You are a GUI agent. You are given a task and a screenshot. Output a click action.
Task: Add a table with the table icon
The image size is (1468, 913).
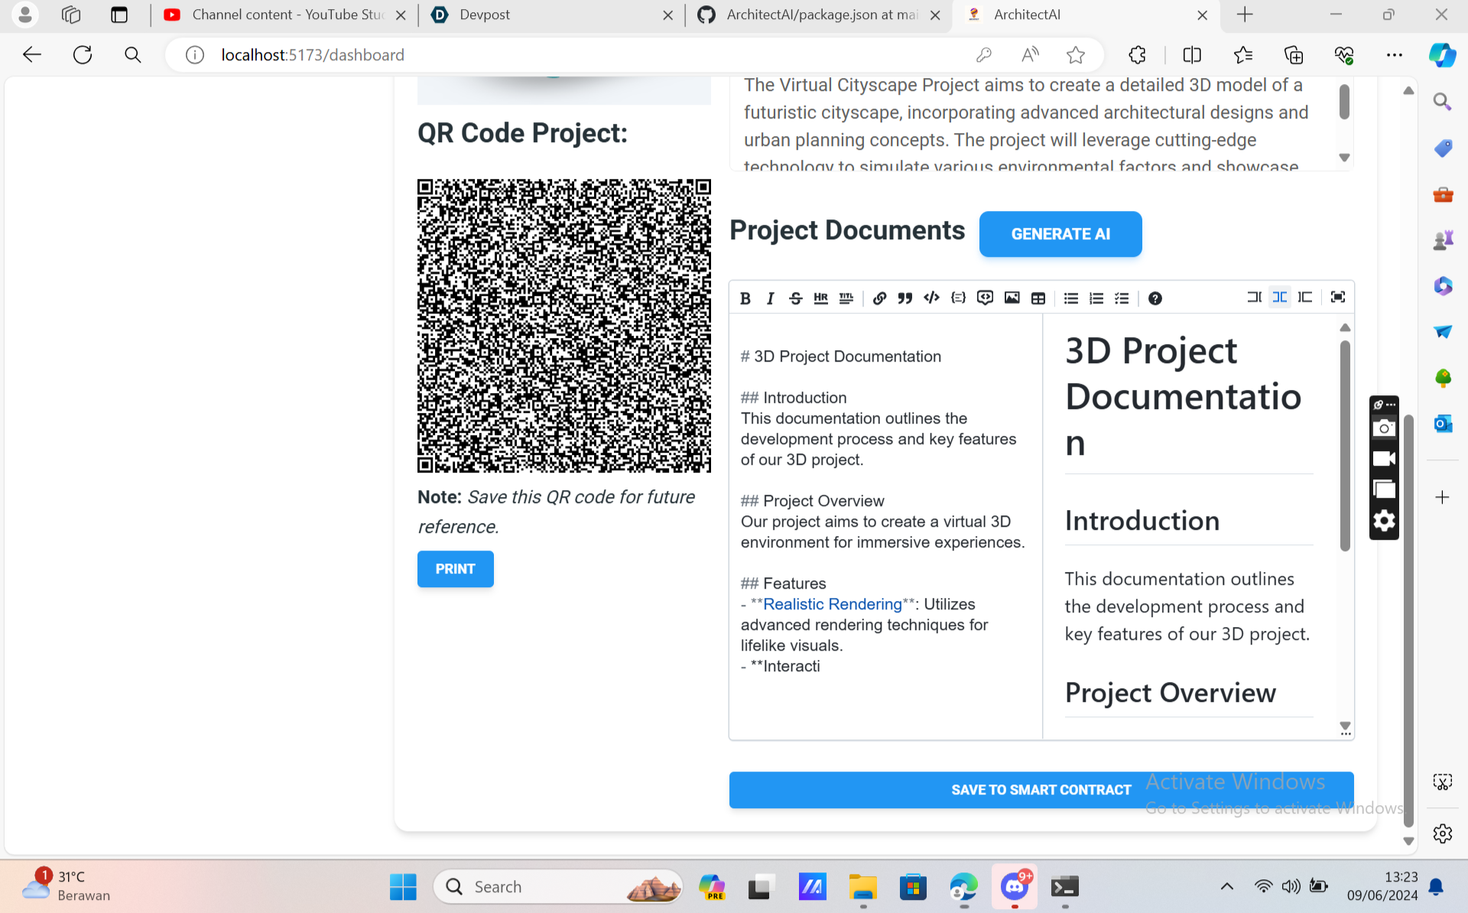(x=1038, y=298)
